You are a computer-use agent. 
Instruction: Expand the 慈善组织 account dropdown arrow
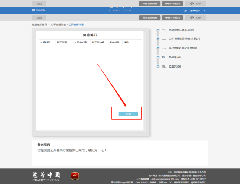(x=205, y=10)
